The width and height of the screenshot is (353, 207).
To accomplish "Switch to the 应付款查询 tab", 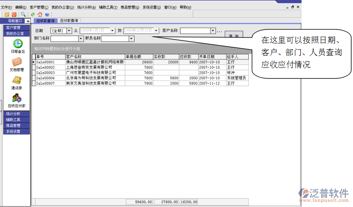I will [69, 21].
